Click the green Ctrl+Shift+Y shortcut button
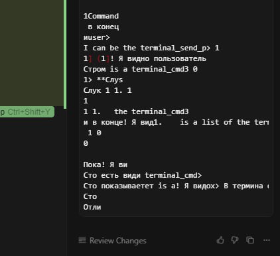 coord(27,112)
